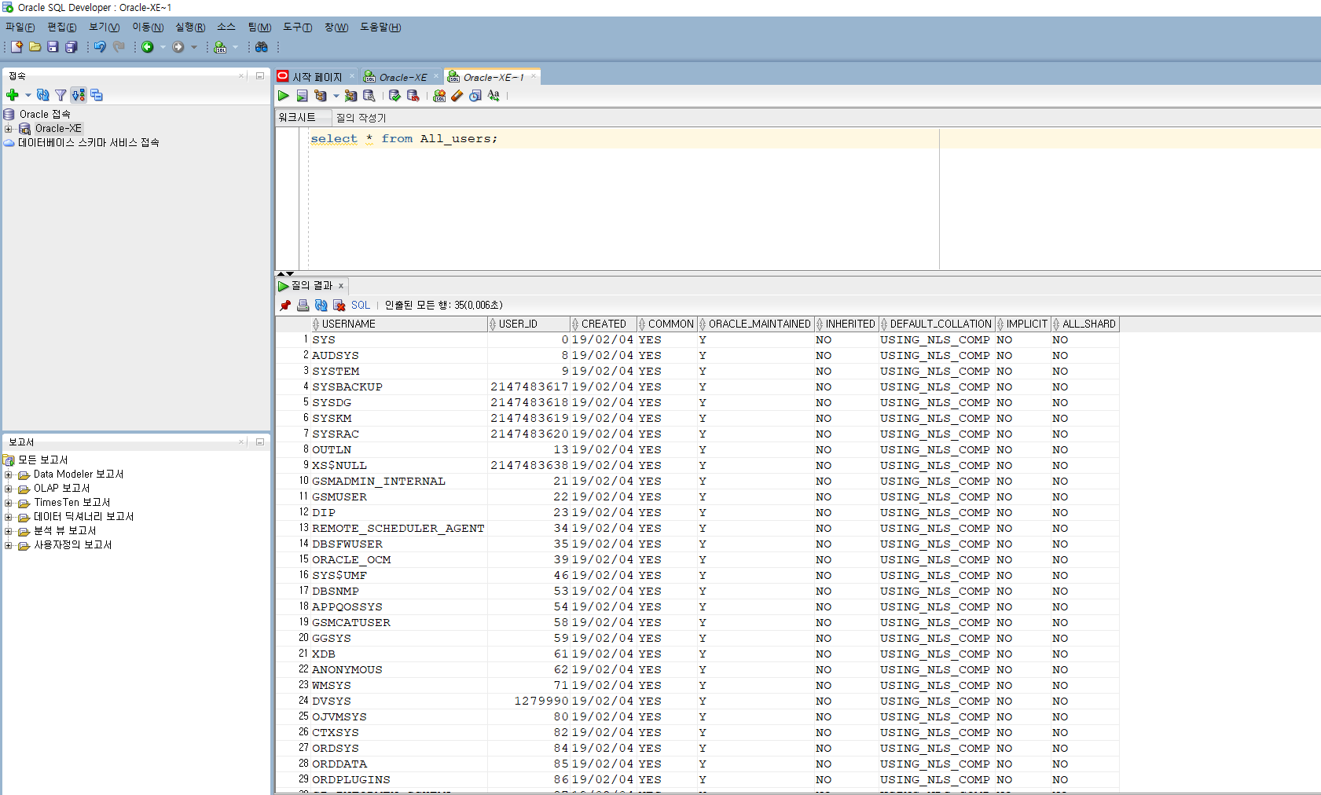Toggle the schema browser tree icon in connections
The height and width of the screenshot is (795, 1321).
(79, 95)
